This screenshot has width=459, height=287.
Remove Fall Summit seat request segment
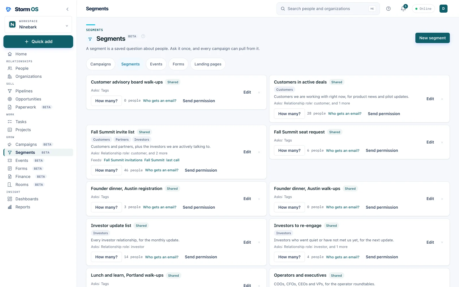pyautogui.click(x=442, y=142)
